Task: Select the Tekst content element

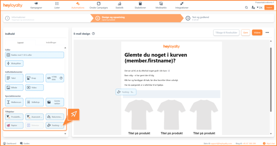Action: (14, 78)
